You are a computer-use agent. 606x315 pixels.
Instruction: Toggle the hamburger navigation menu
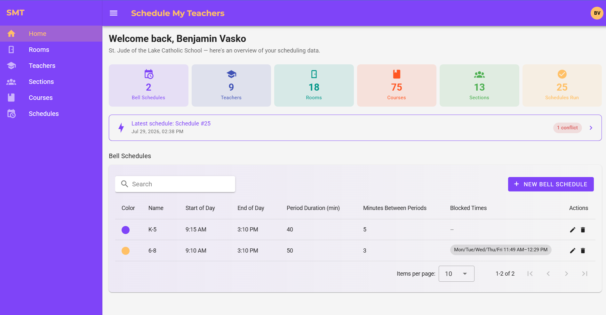click(x=114, y=13)
